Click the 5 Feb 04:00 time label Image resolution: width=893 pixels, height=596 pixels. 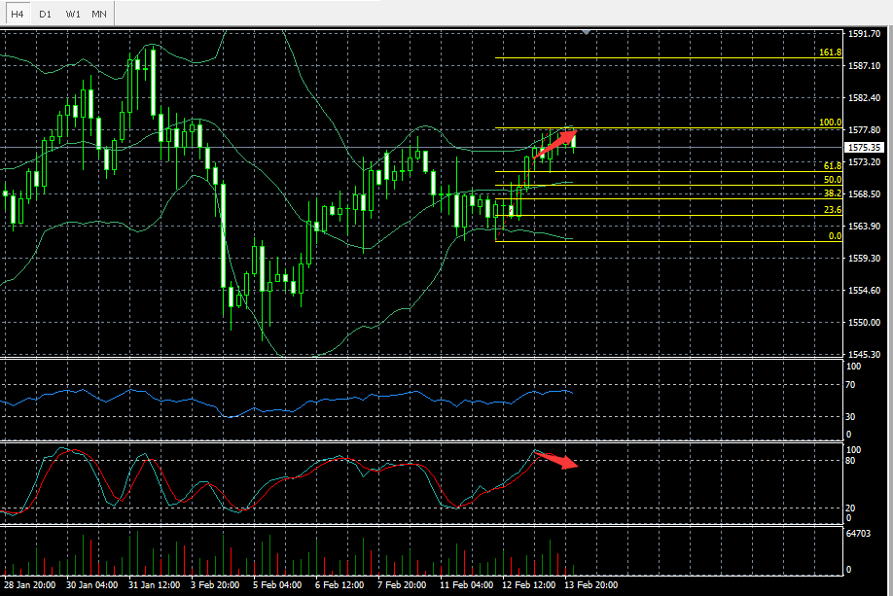point(277,585)
